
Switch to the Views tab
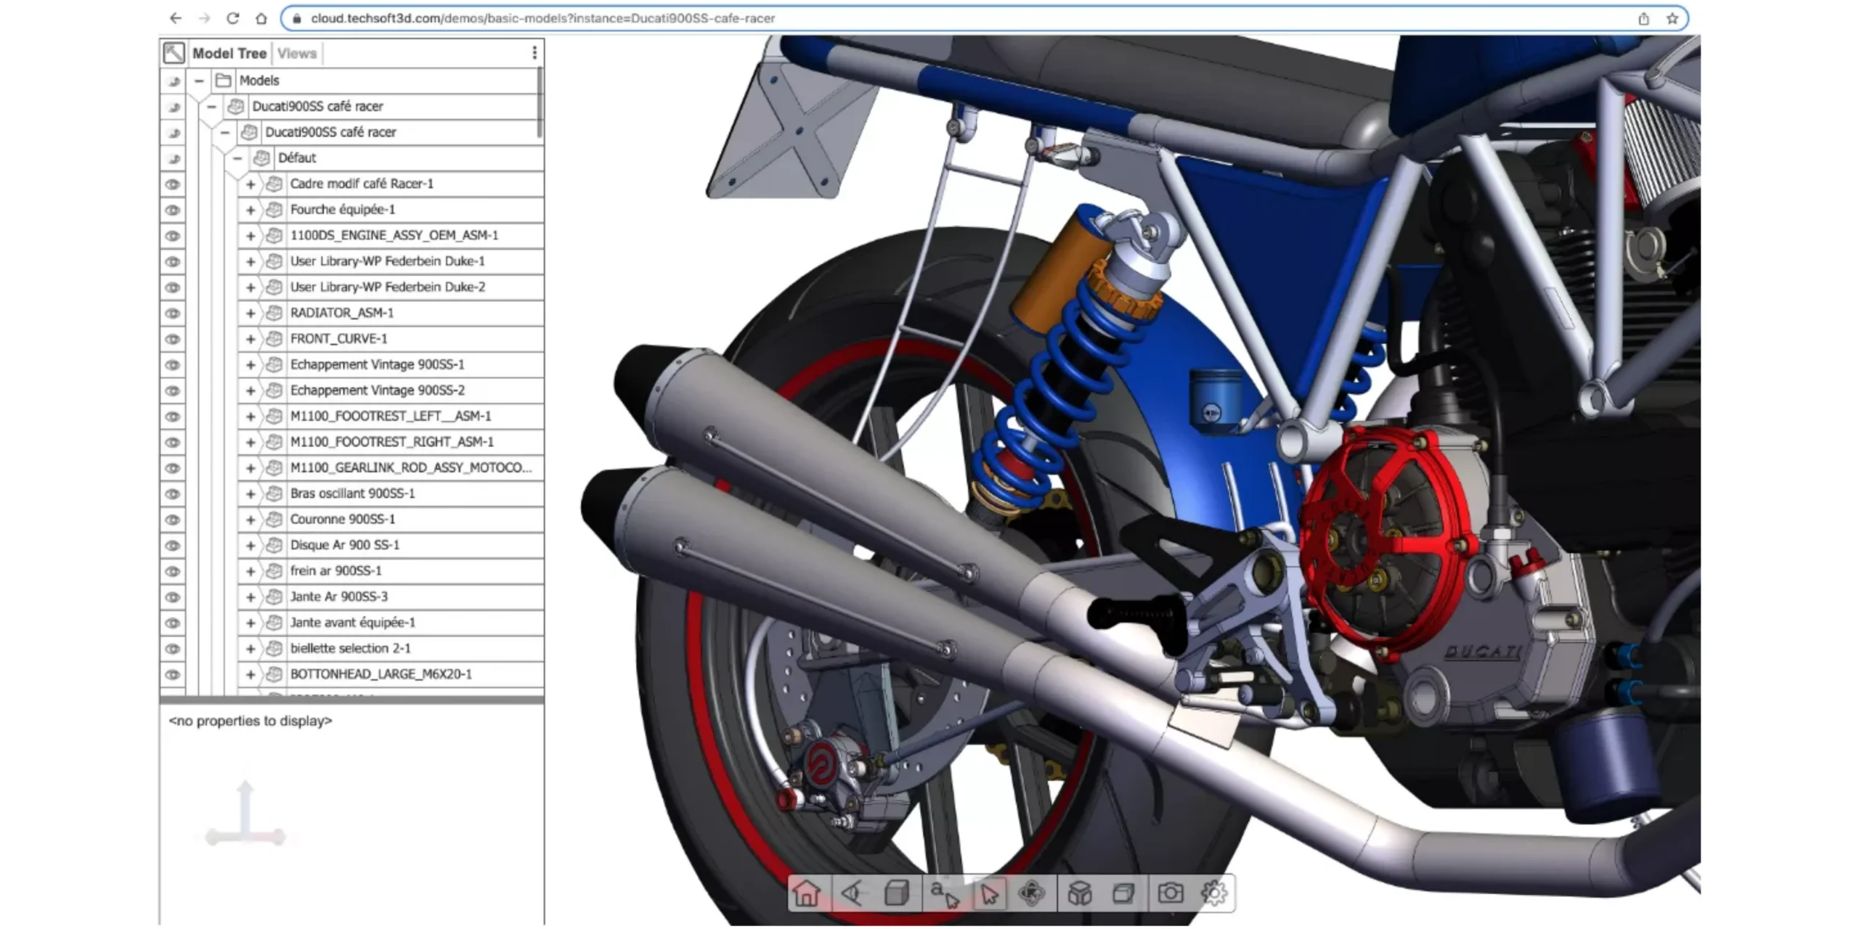tap(297, 53)
